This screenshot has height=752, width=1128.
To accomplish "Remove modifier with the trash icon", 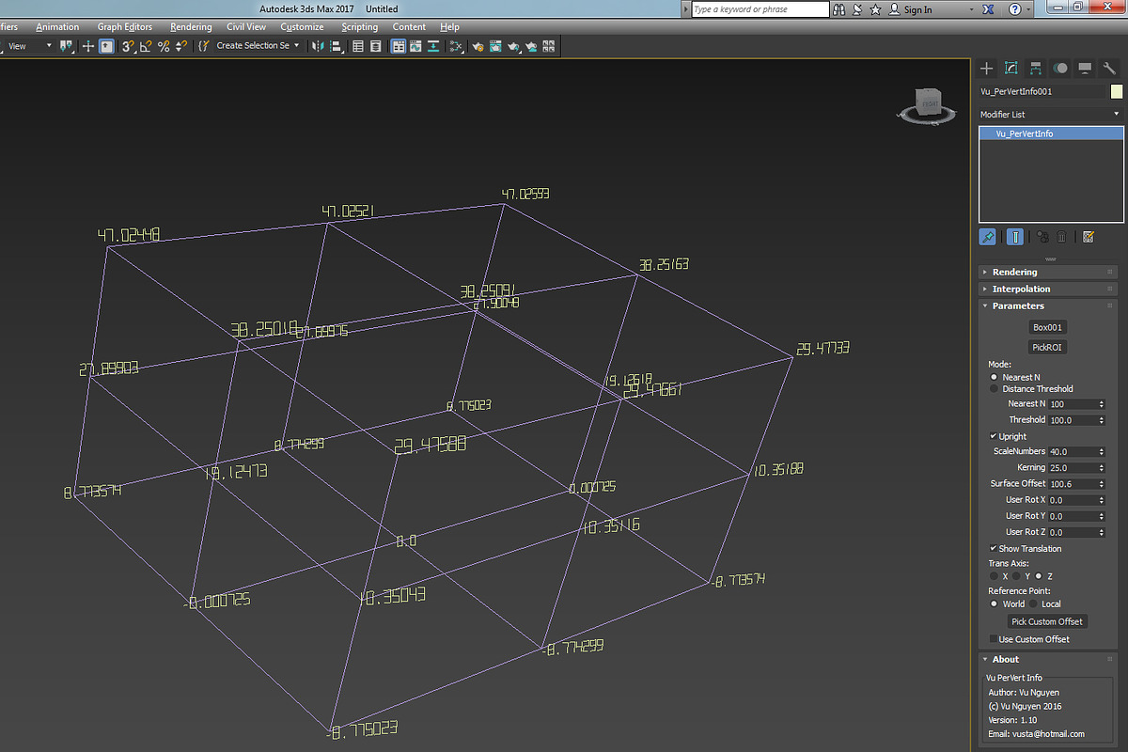I will click(x=1062, y=237).
